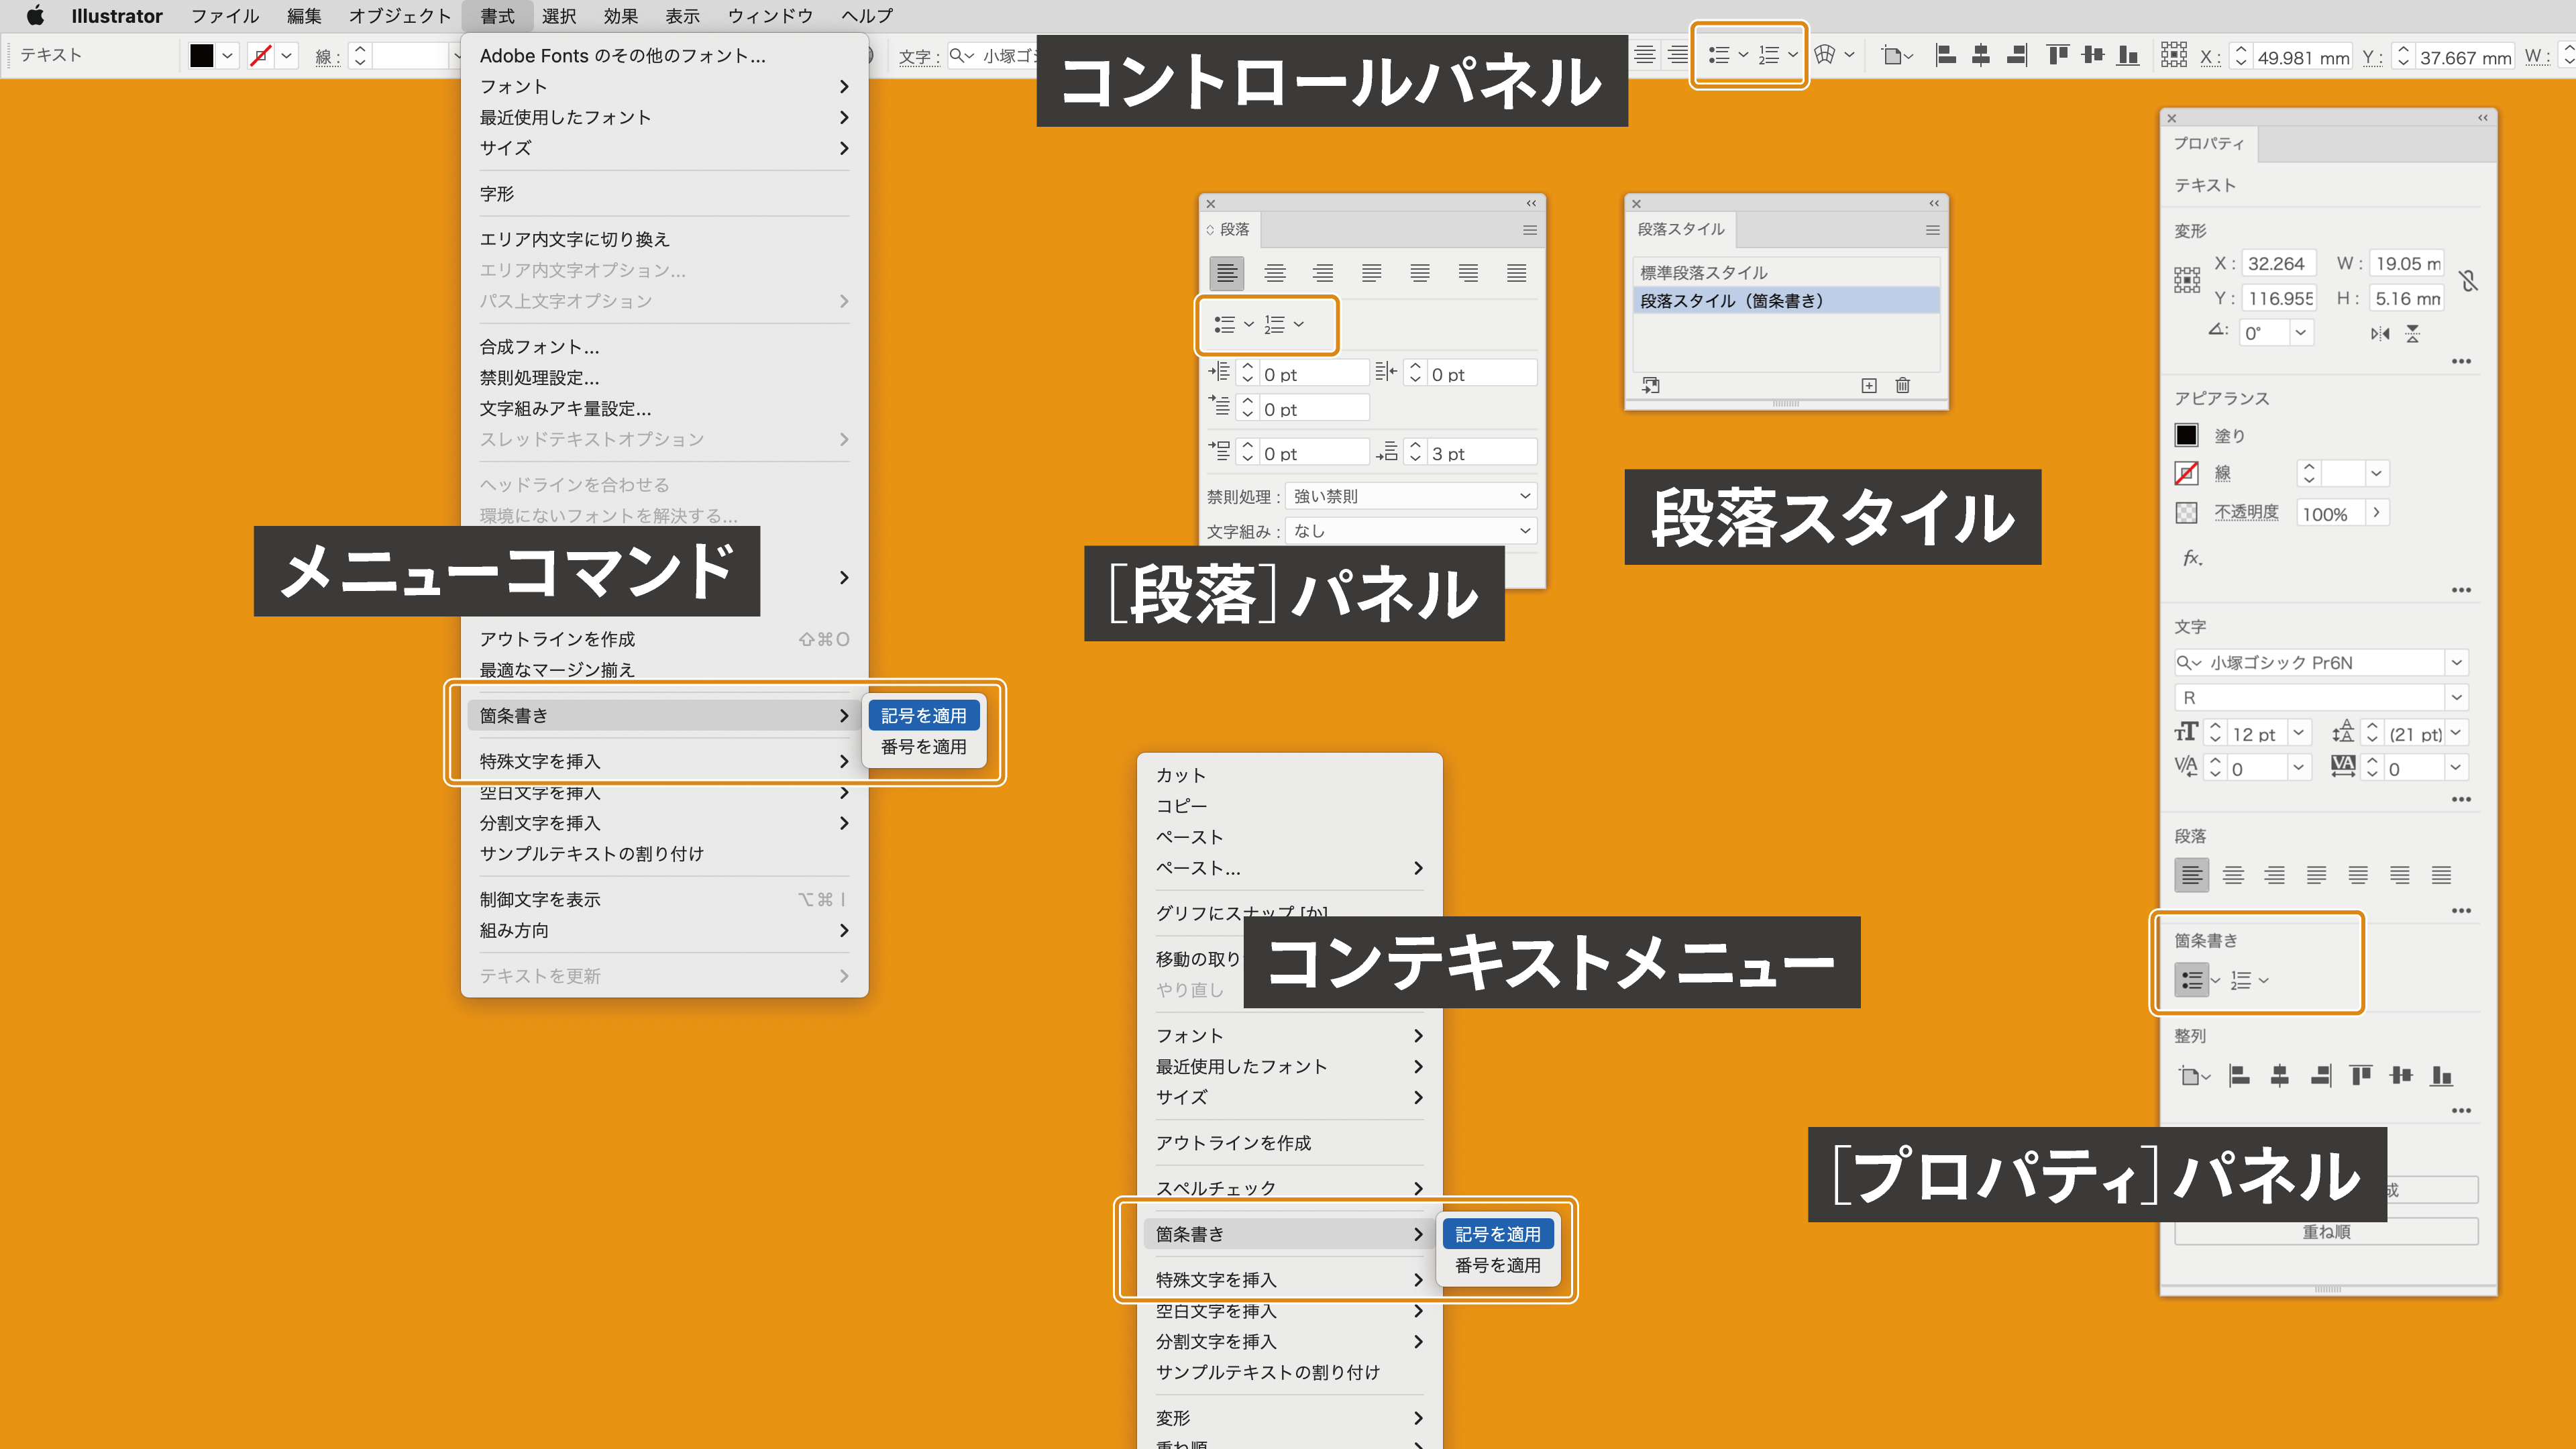
Task: Open the 段落スタイル panel options menu icon
Action: coord(1933,230)
